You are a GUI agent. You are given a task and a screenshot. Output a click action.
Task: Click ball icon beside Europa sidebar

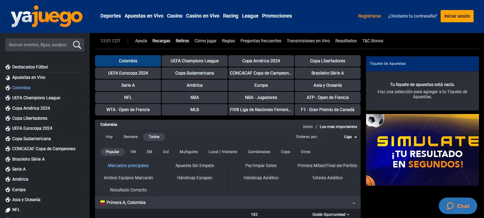click(8, 190)
